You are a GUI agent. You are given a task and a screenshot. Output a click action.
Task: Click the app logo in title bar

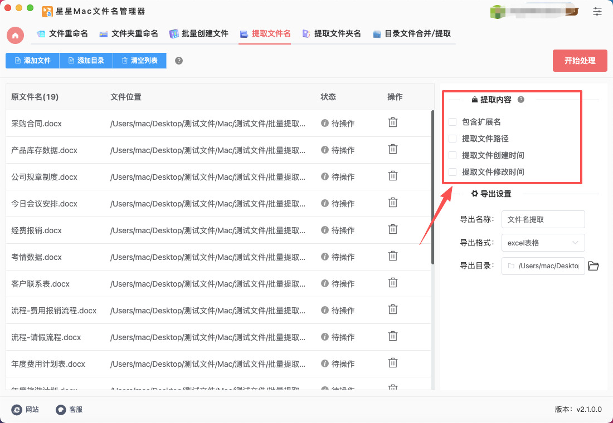click(47, 11)
